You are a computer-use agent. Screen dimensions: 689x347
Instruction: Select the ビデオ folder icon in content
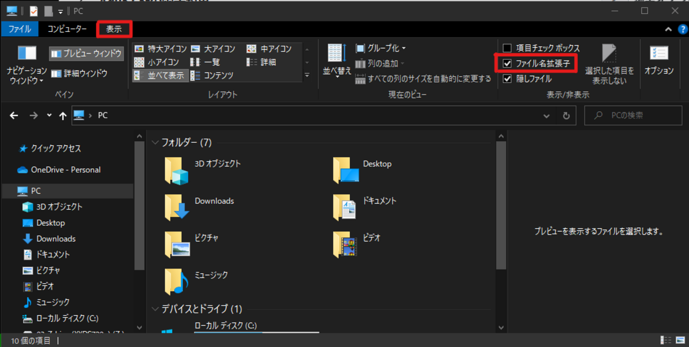[346, 245]
